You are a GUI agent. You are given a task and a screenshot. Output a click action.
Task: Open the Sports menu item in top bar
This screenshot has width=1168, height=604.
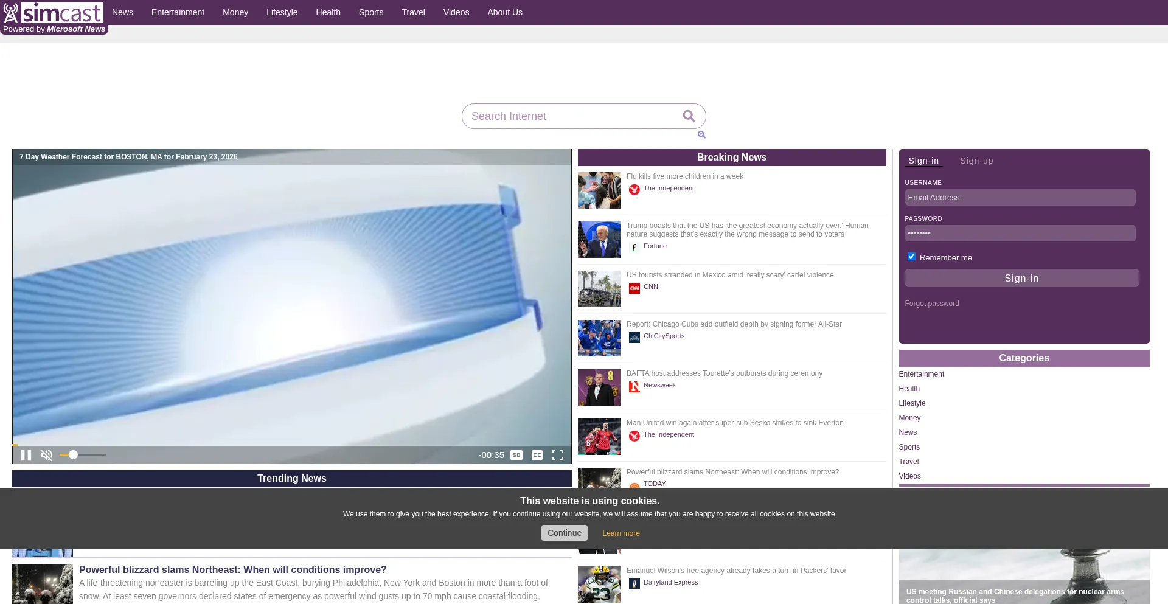(x=371, y=12)
